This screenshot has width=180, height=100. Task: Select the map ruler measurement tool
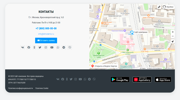click(x=159, y=7)
